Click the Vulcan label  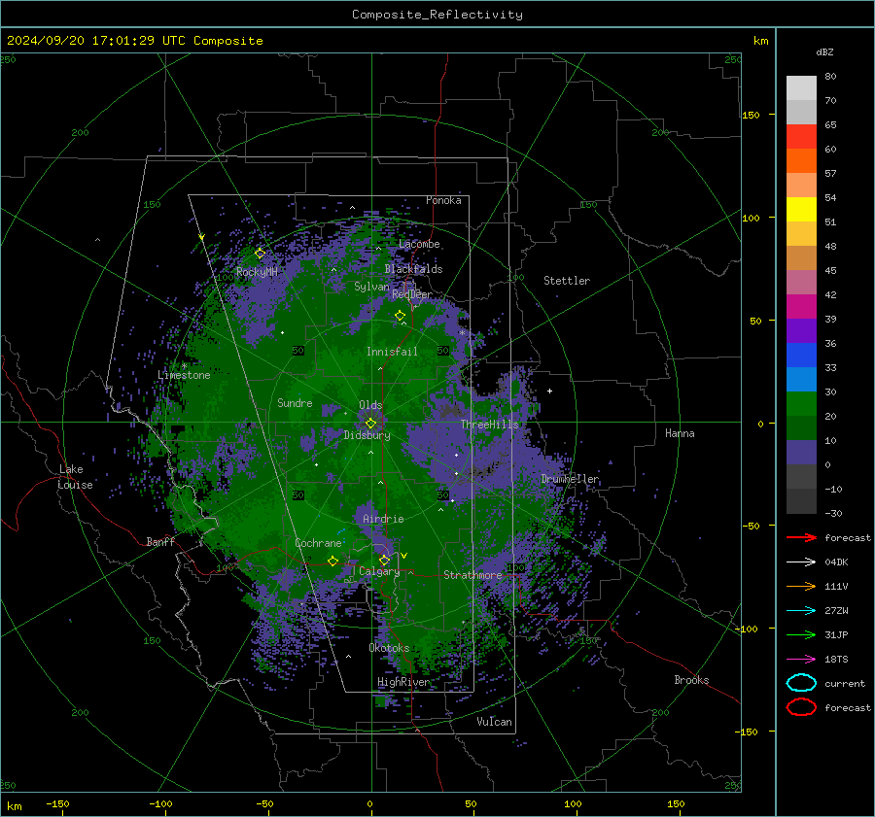(494, 722)
